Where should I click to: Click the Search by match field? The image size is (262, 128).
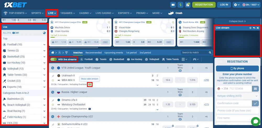click(x=196, y=53)
